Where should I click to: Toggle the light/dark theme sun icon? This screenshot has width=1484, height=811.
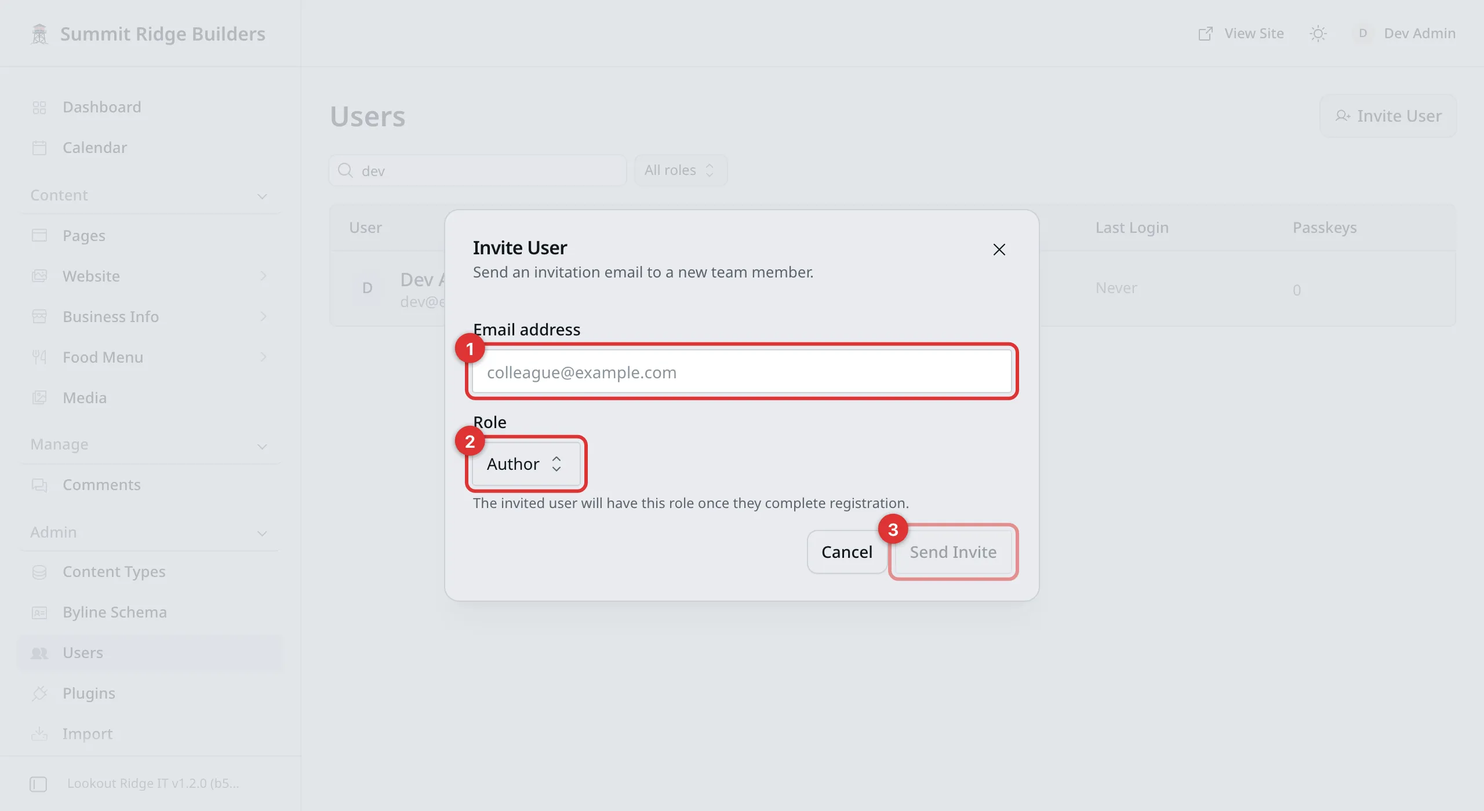pyautogui.click(x=1318, y=34)
